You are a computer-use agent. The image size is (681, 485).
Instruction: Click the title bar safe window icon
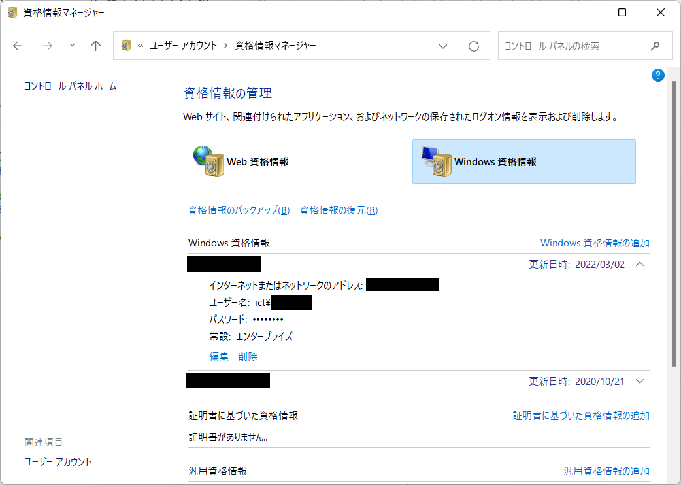(x=12, y=12)
